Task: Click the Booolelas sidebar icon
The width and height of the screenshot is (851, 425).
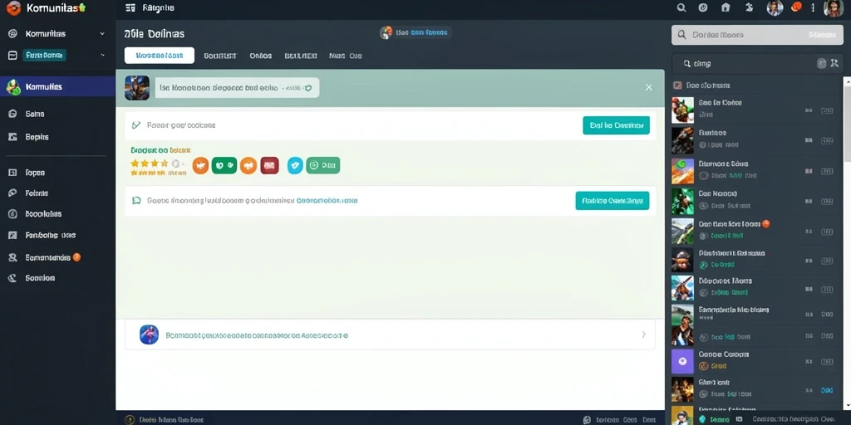Action: (x=13, y=213)
